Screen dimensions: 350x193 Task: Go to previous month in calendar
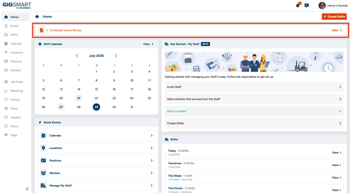[77, 55]
